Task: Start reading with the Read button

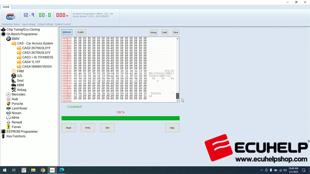Action: [x=69, y=128]
